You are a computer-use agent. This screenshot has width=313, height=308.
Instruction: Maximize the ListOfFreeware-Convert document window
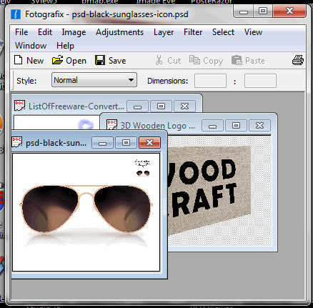click(161, 106)
